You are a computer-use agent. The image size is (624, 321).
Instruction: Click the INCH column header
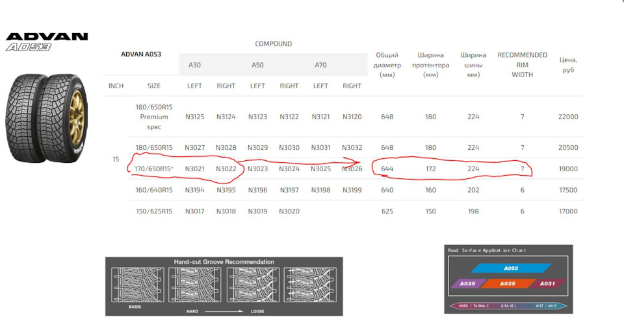coord(116,86)
